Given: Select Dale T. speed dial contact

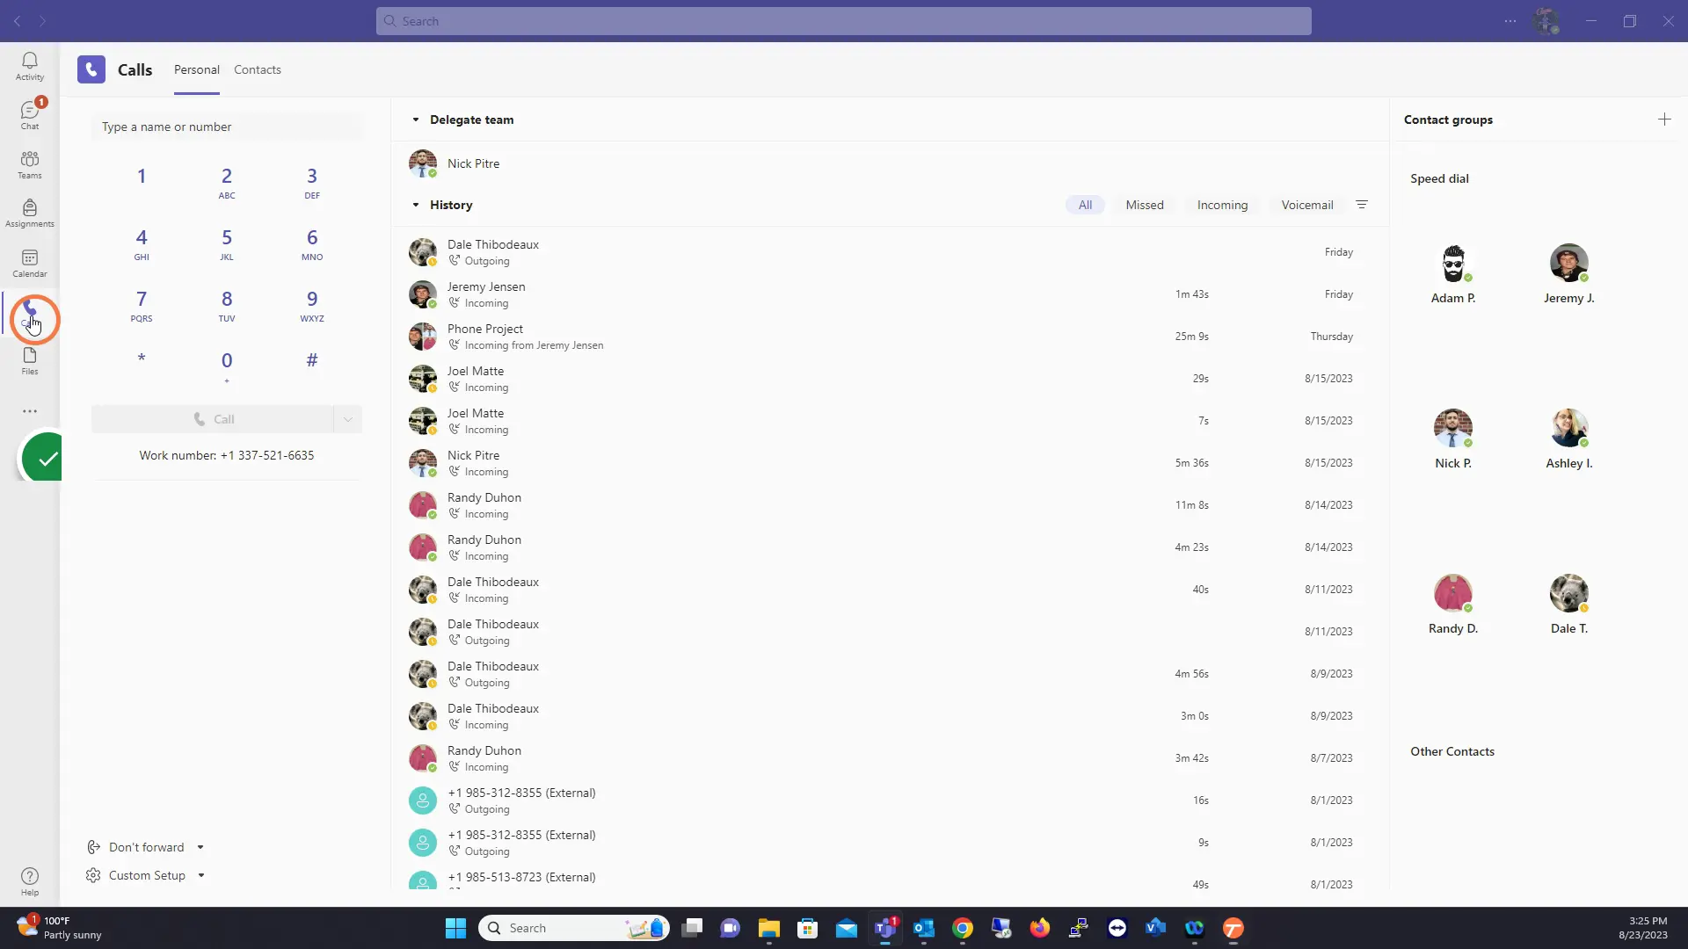Looking at the screenshot, I should point(1569,605).
